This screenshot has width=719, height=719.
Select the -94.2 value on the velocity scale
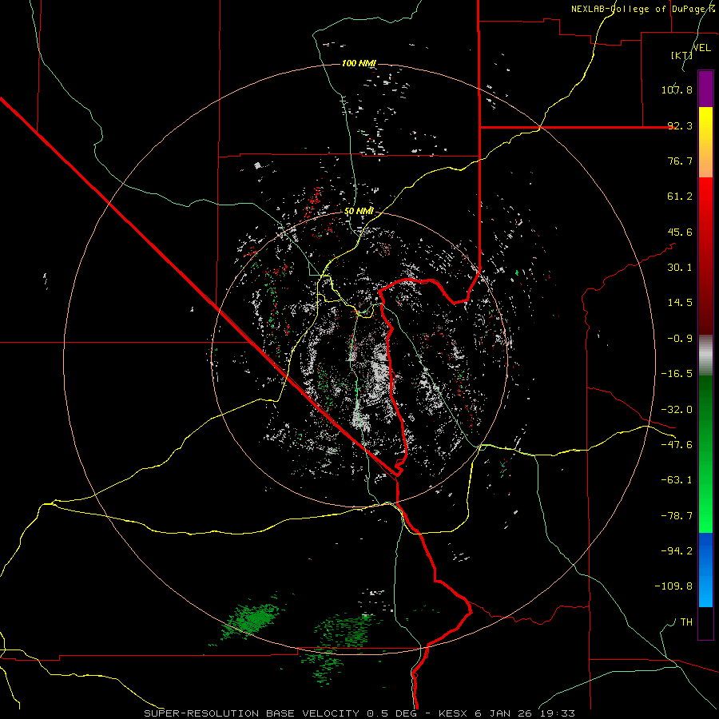[x=677, y=550]
